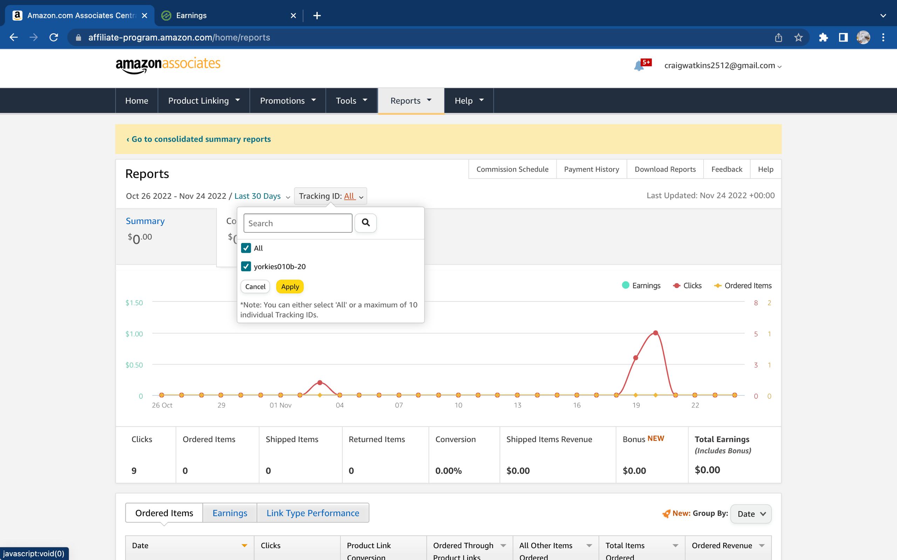Viewport: 897px width, 560px height.
Task: Toggle the Tracking ID: All dropdown
Action: click(330, 196)
